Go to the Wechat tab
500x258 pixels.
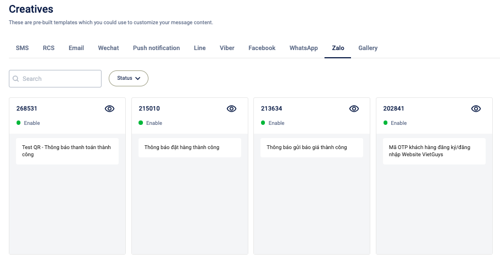point(108,48)
